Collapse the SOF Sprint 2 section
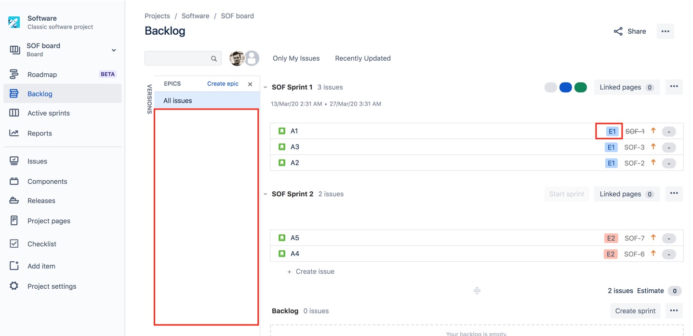Image resolution: width=693 pixels, height=336 pixels. (x=266, y=194)
